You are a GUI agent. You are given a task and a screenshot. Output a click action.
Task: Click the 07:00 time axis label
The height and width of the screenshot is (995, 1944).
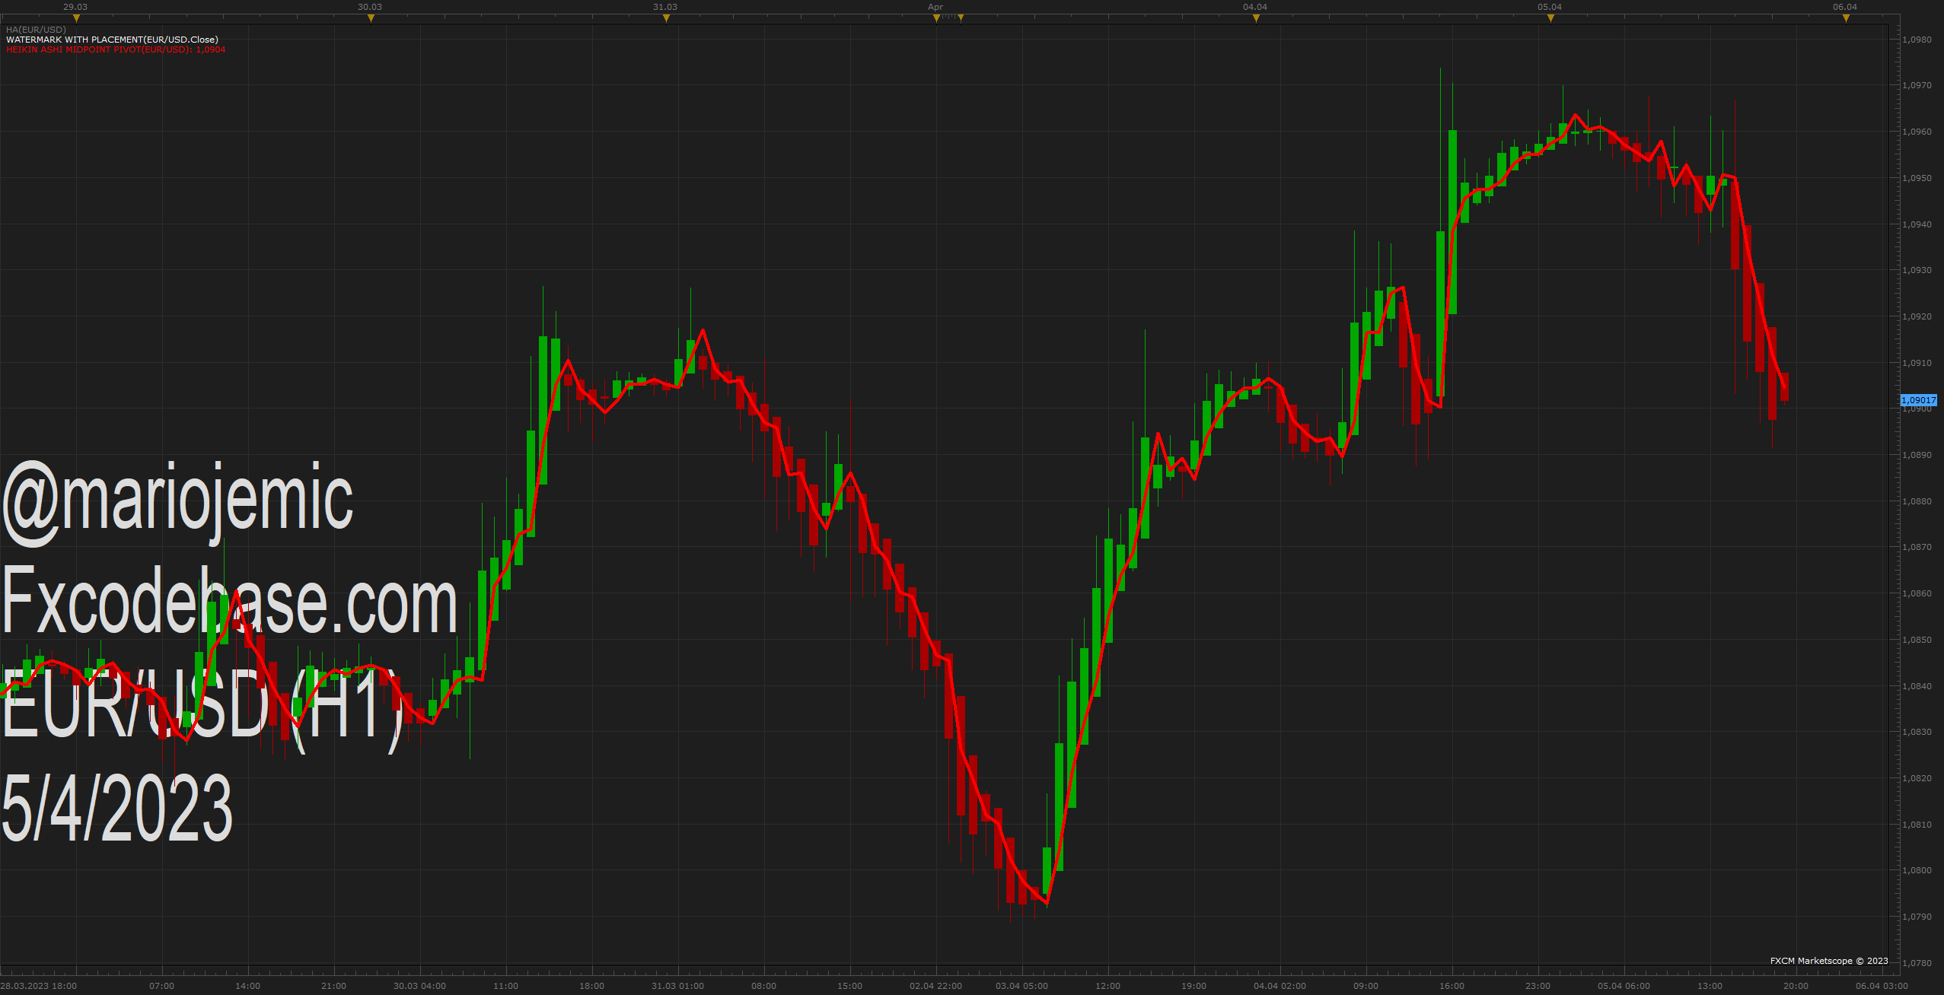[161, 986]
